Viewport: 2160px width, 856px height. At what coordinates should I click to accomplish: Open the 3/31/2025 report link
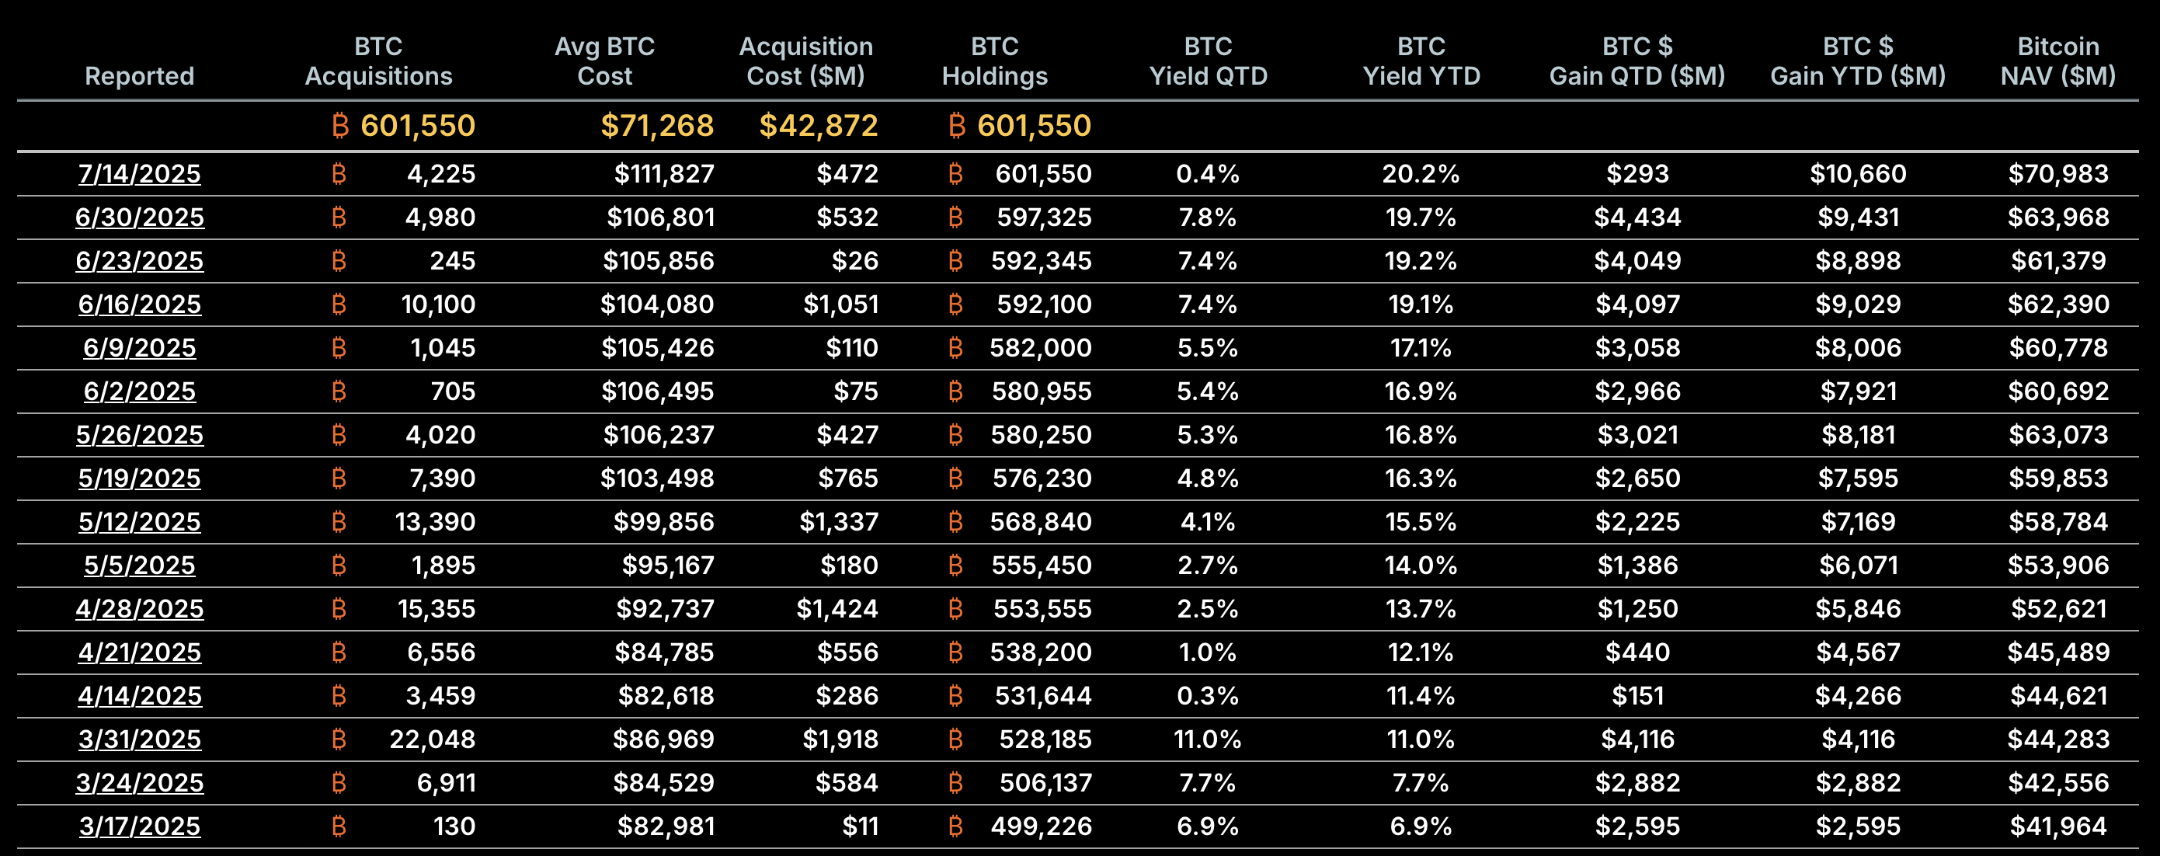(x=139, y=739)
